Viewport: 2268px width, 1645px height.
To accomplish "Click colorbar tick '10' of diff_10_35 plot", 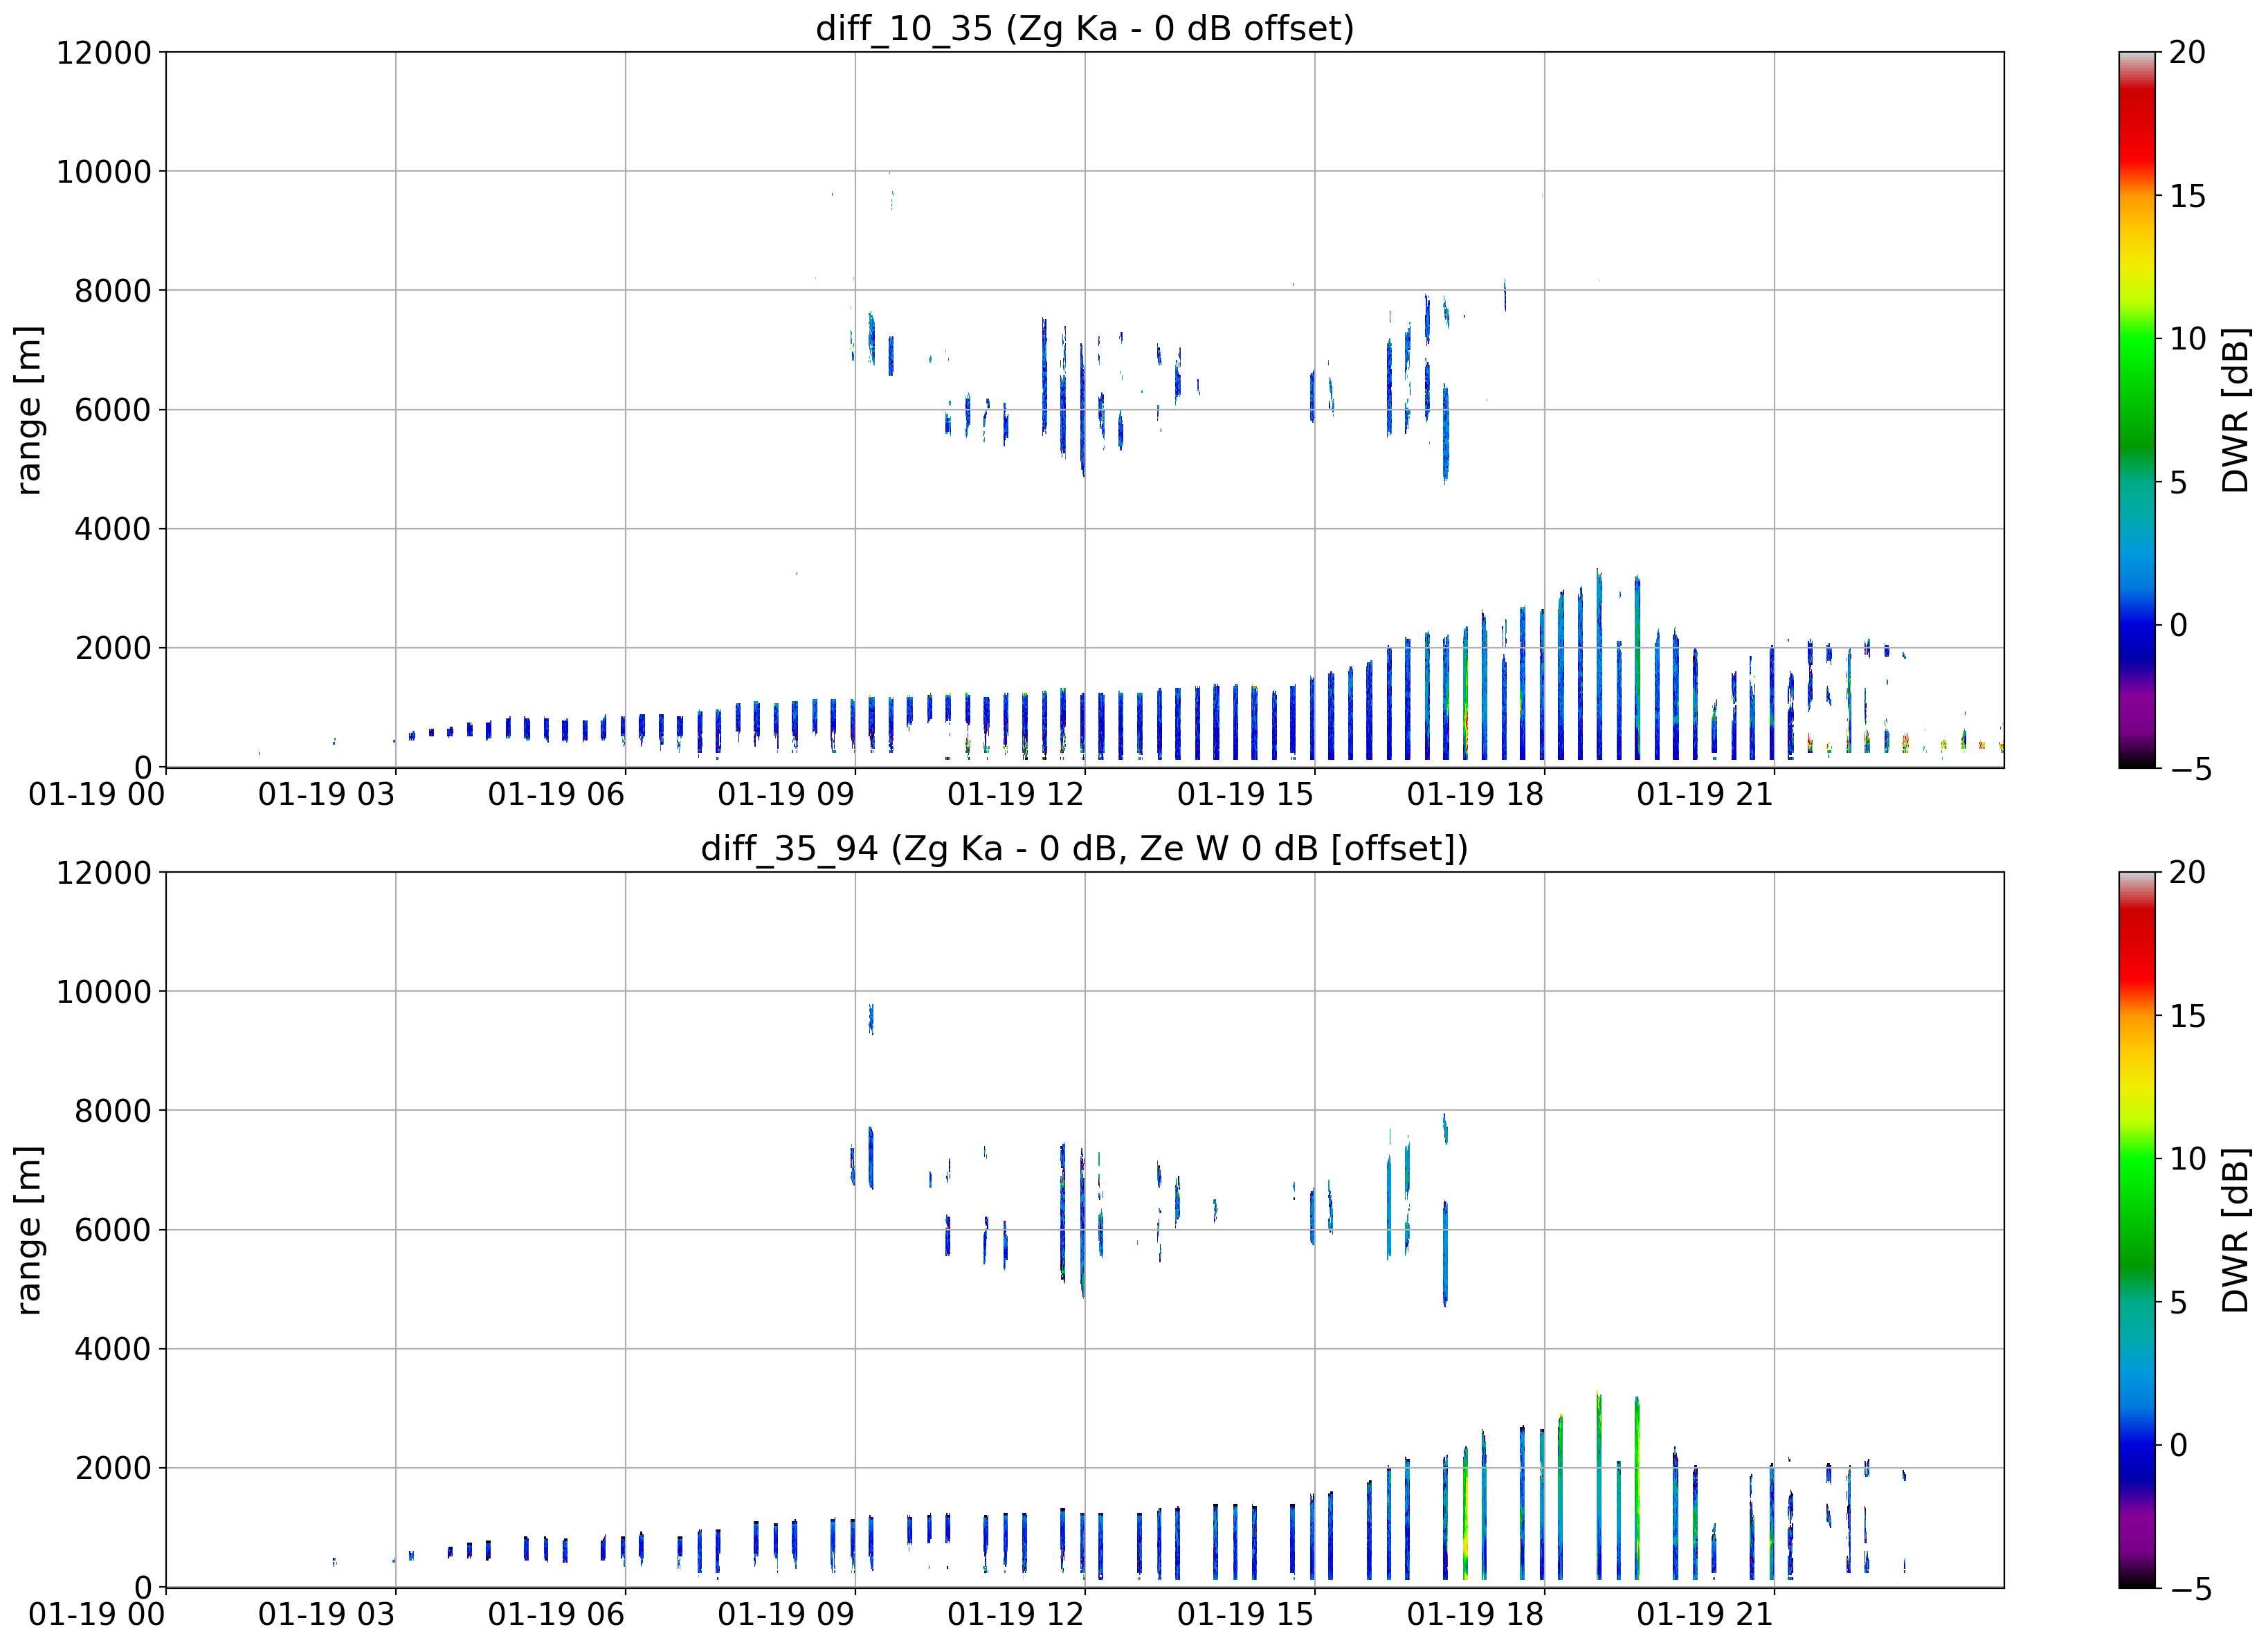I will (2188, 339).
